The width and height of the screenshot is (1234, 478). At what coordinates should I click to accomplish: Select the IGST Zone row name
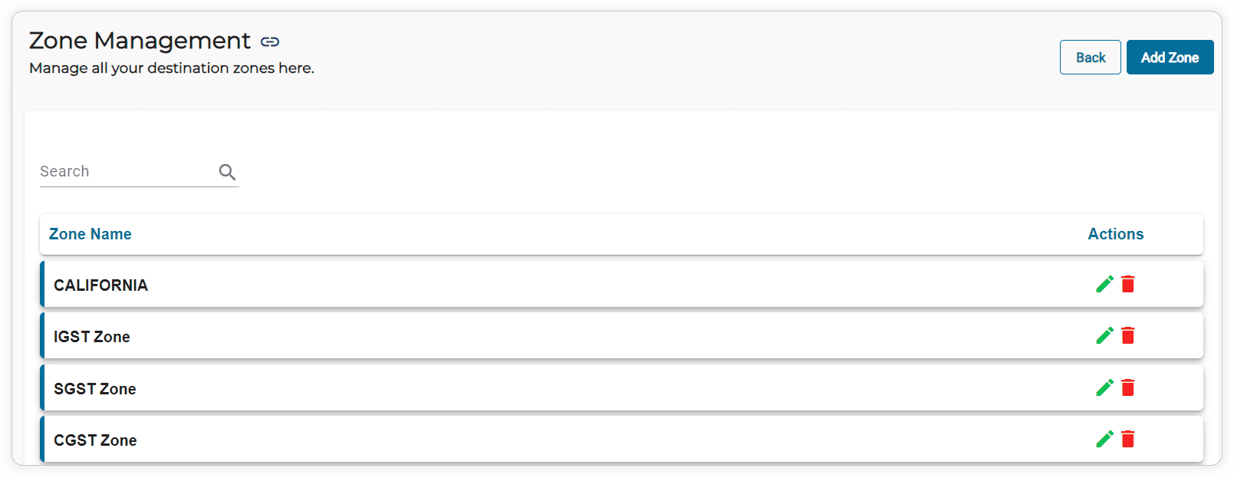[x=92, y=337]
